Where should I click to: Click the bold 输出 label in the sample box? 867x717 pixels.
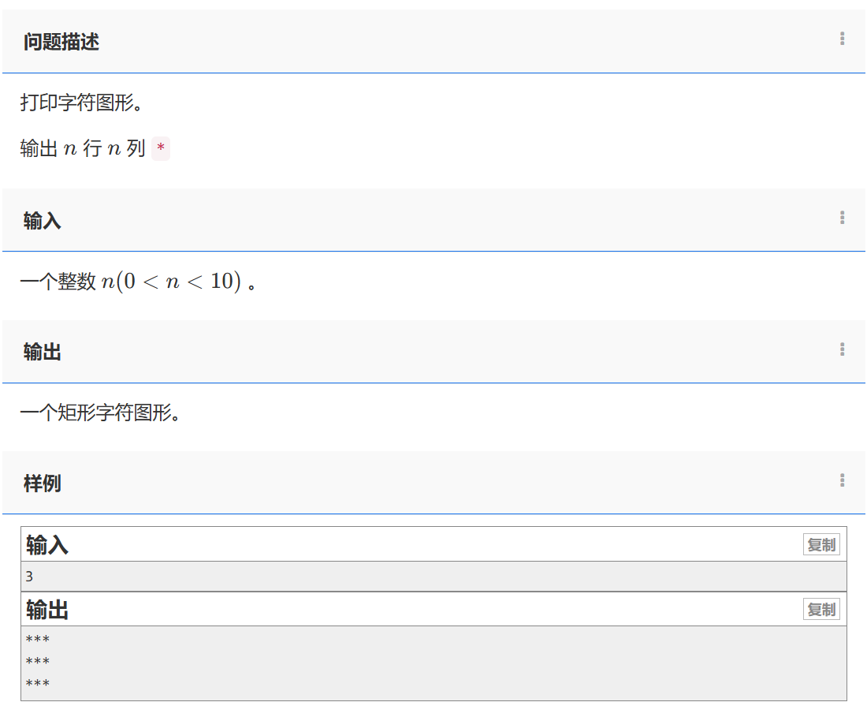click(47, 610)
